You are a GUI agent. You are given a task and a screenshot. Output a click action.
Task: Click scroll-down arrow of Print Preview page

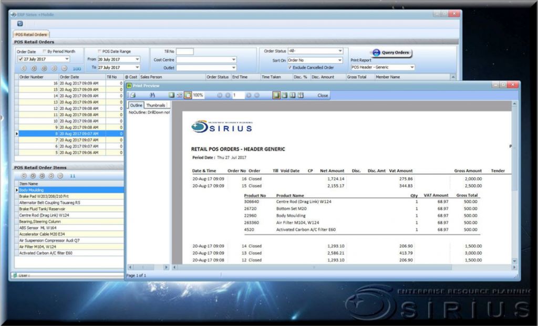[514, 261]
